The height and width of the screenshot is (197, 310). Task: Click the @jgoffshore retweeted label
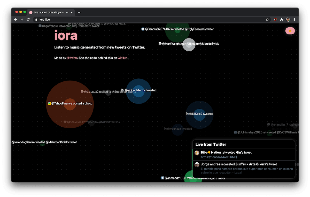[71, 26]
